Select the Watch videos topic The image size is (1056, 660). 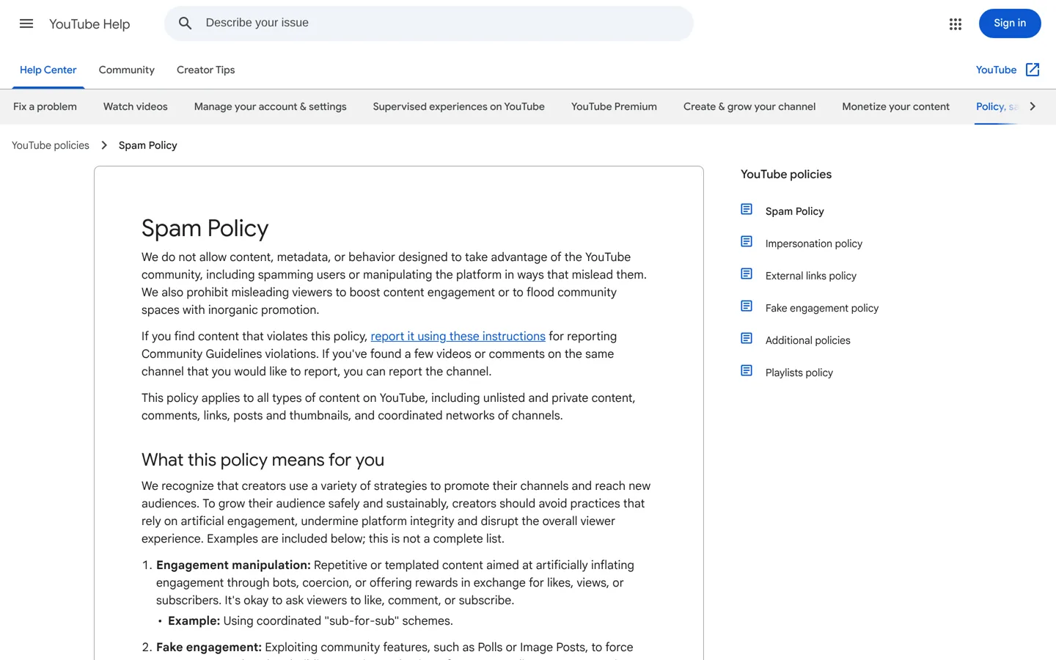tap(136, 106)
